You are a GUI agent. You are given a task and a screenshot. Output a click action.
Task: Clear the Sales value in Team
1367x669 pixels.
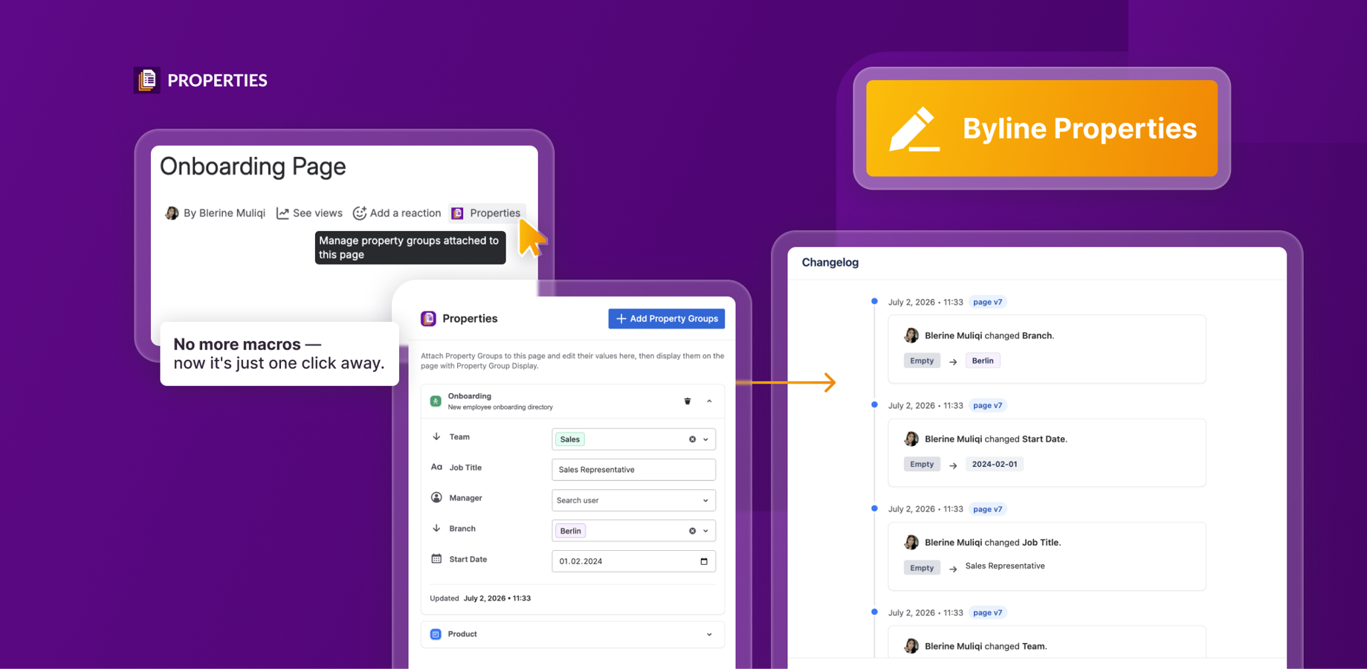pos(692,439)
